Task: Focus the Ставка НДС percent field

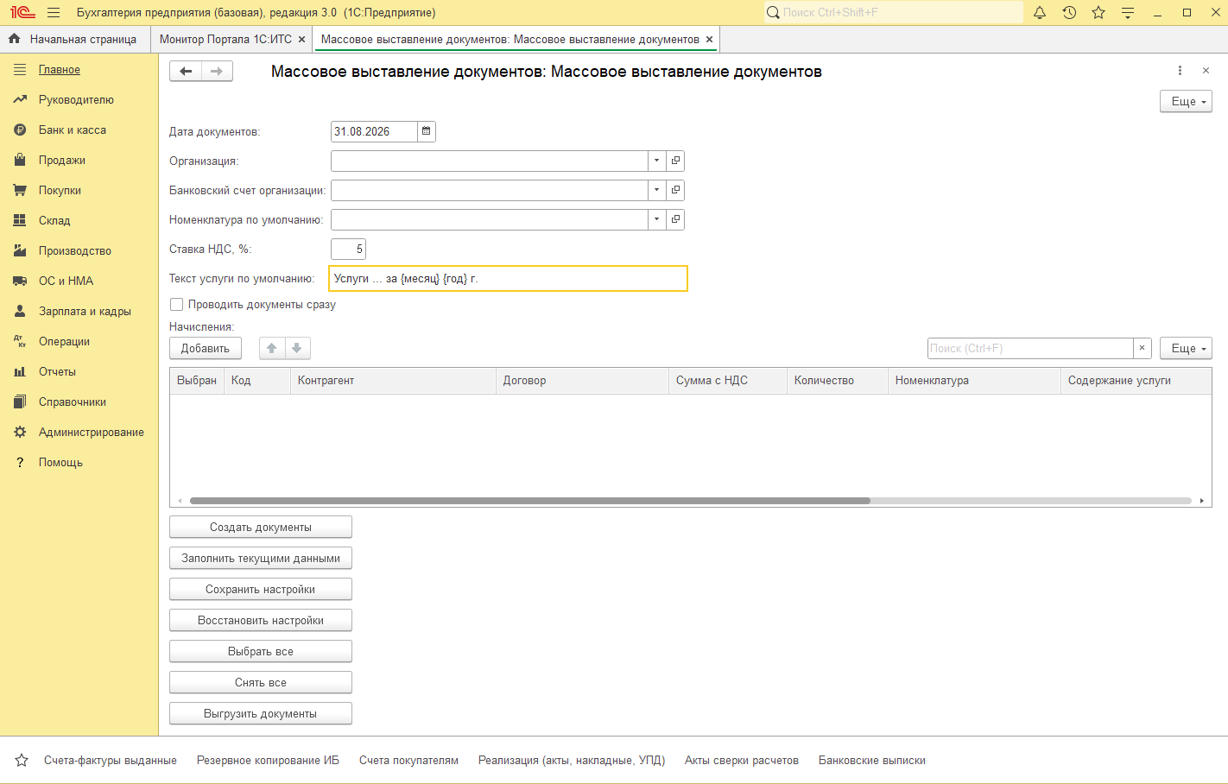Action: tap(348, 249)
